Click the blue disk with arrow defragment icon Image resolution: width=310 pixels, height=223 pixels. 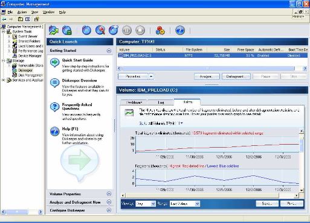[114, 30]
